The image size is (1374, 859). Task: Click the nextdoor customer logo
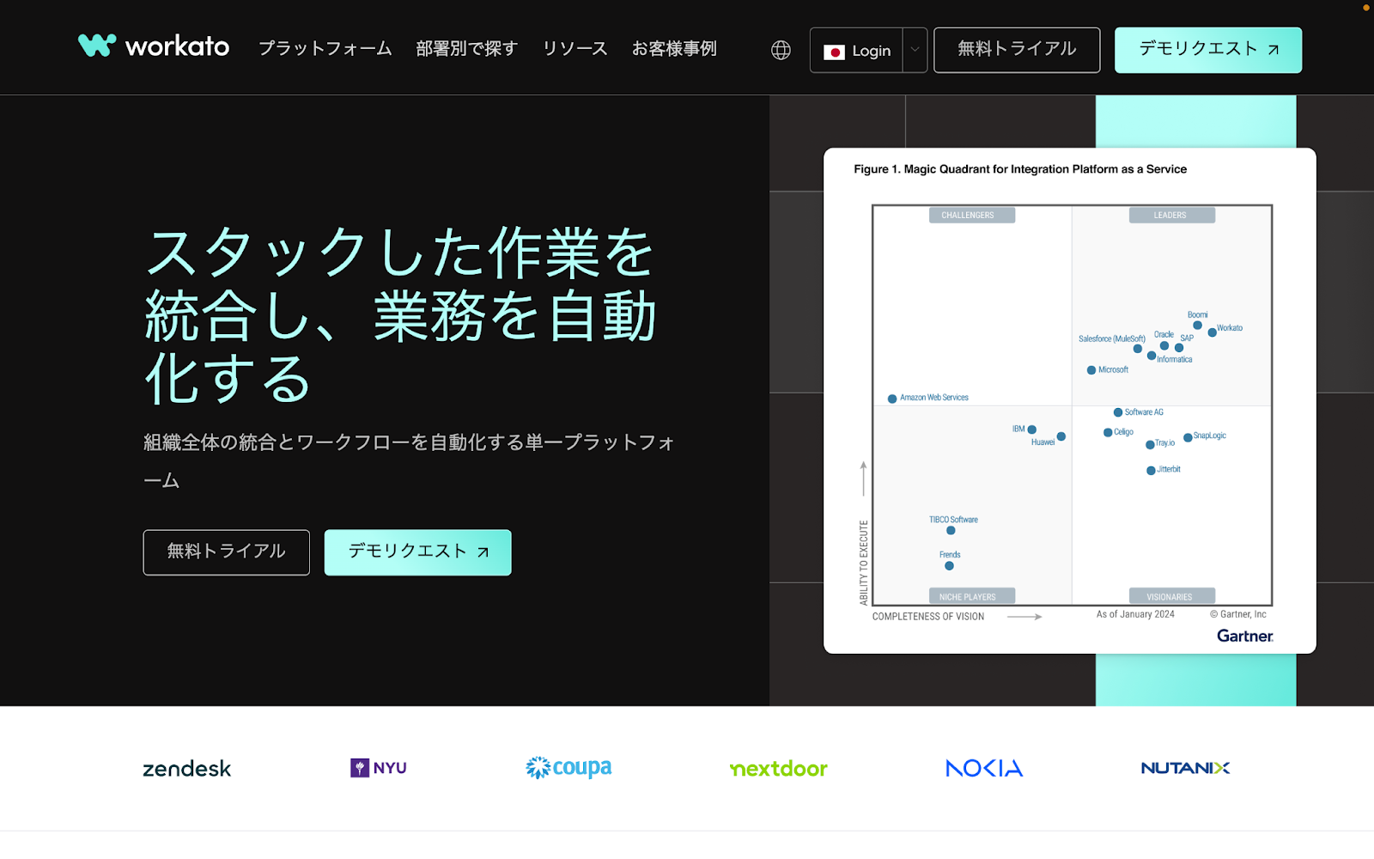pos(779,769)
